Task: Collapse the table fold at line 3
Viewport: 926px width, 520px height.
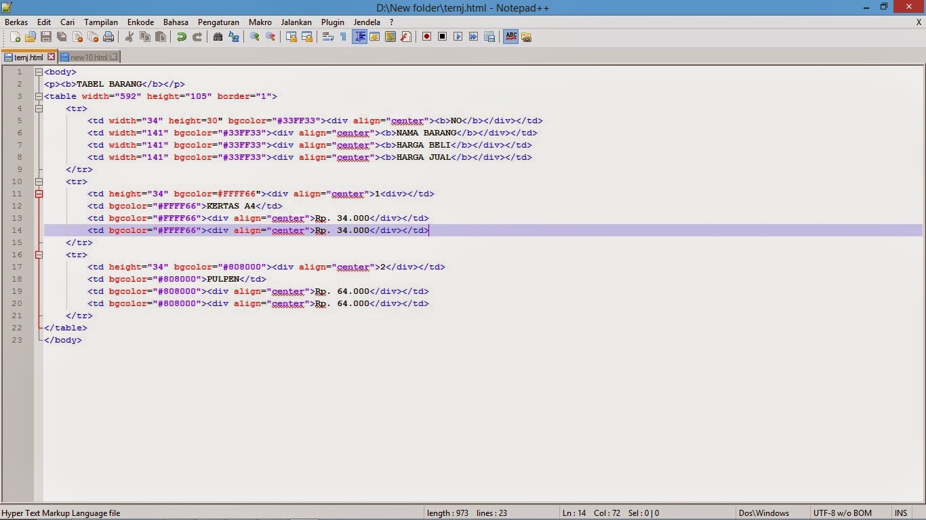Action: [x=39, y=96]
